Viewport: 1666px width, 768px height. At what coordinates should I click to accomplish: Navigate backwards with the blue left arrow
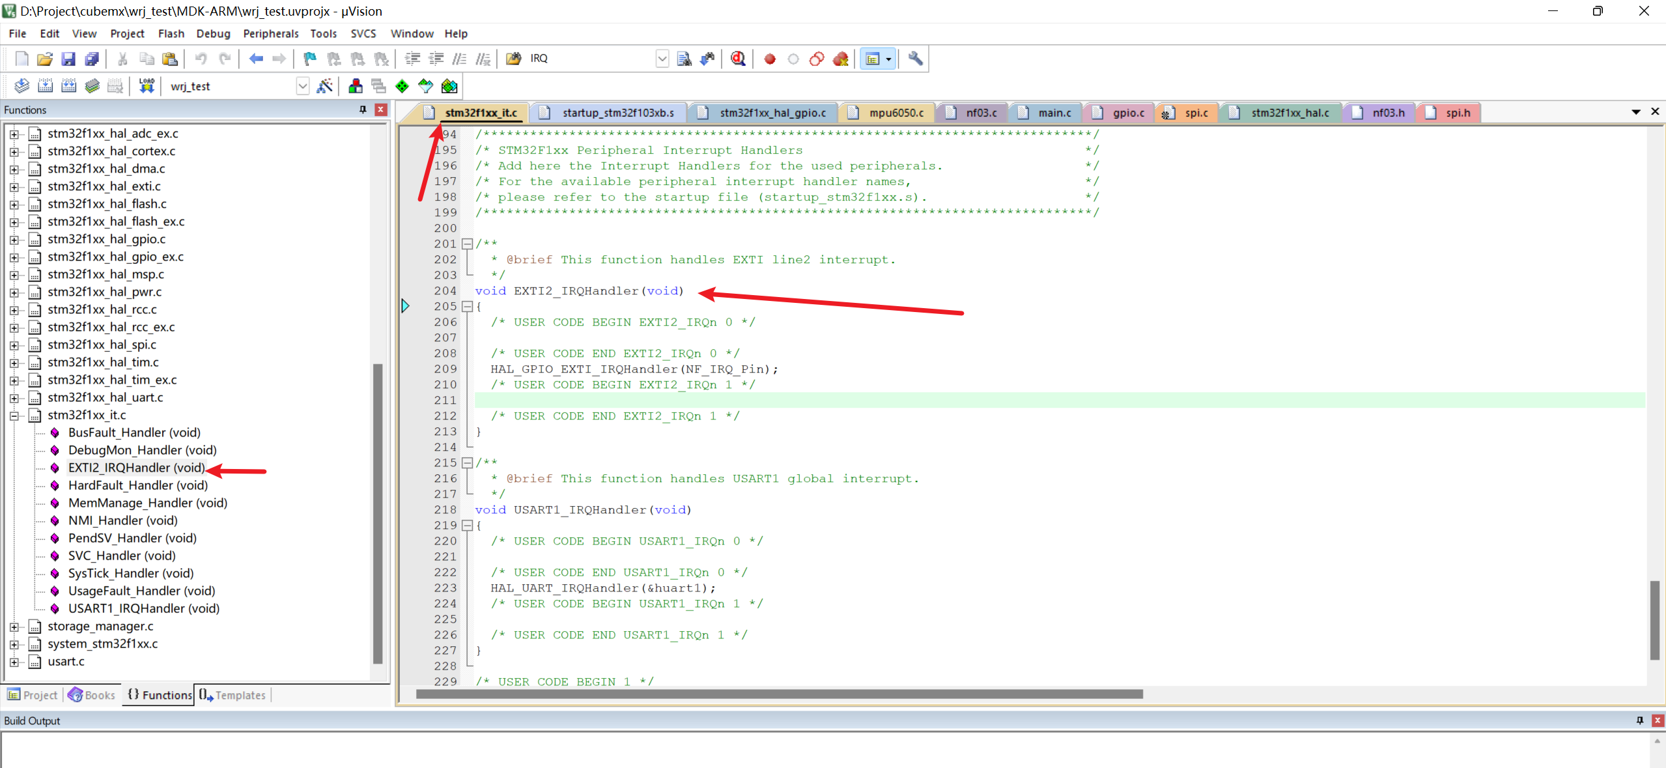256,59
